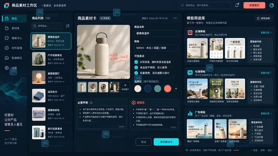Viewport: 278px width, 156px height.
Task: Click the 新建素材 button
Action: [x=254, y=5]
